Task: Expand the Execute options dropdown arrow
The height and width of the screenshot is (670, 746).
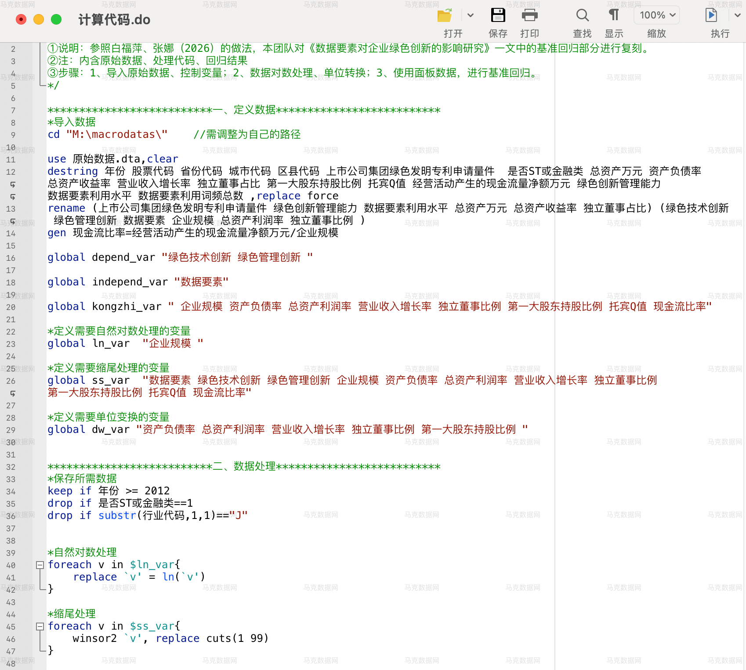Action: 738,15
